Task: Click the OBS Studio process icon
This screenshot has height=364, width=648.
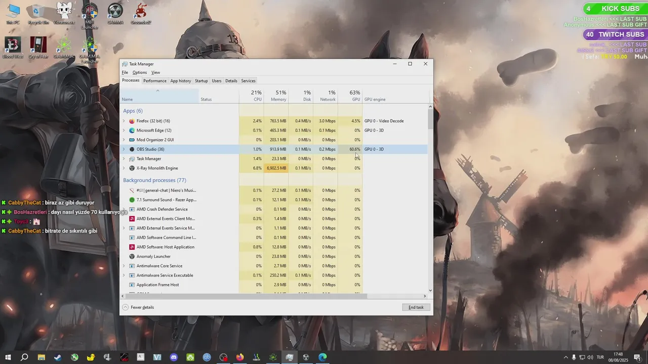Action: (132, 149)
